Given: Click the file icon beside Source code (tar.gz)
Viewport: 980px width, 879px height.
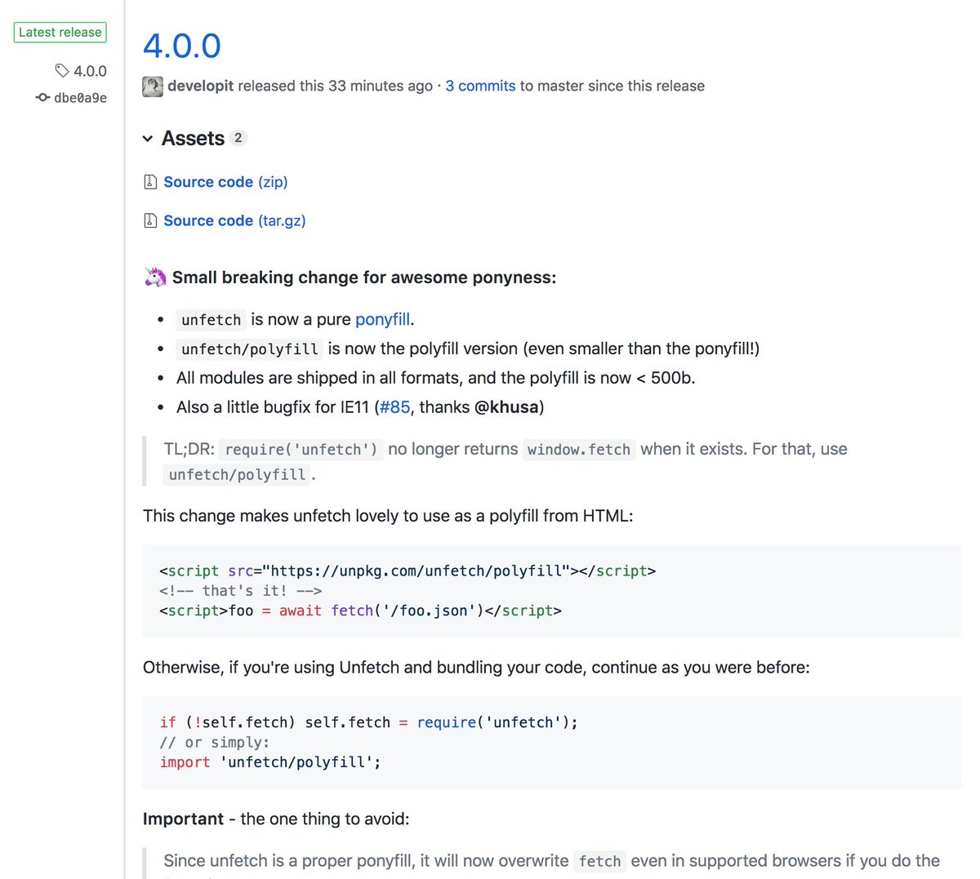Looking at the screenshot, I should coord(150,220).
